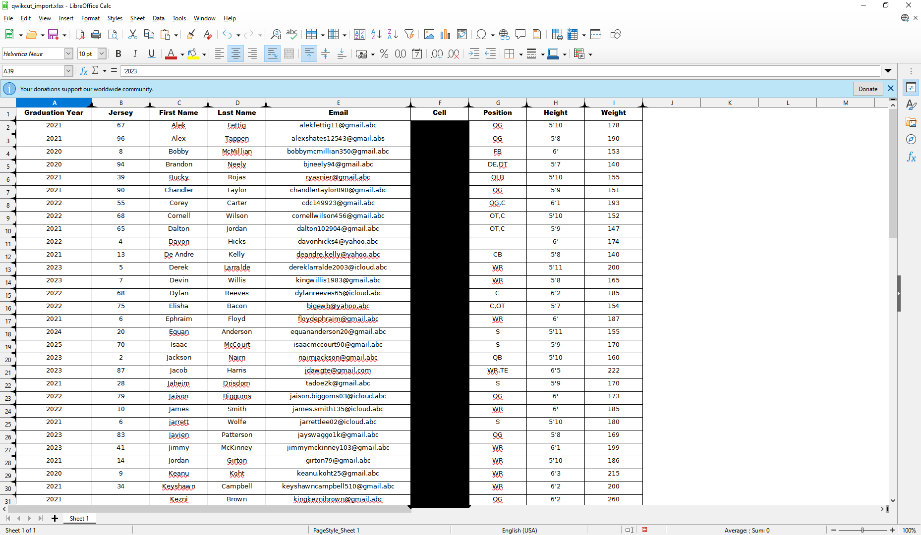Click the Cut scissors icon
921x535 pixels.
tap(132, 34)
